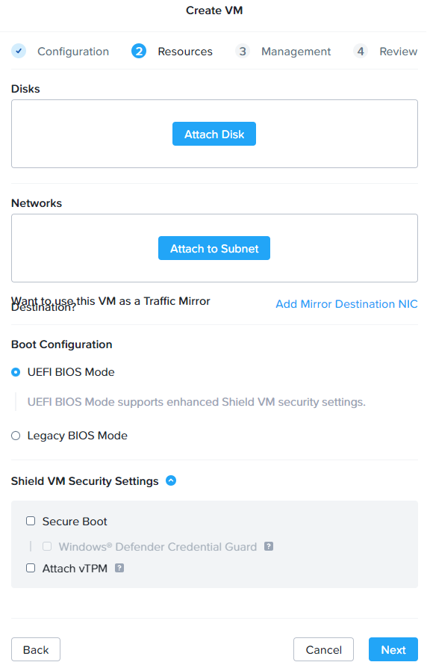Go to the Management step label

tap(296, 52)
